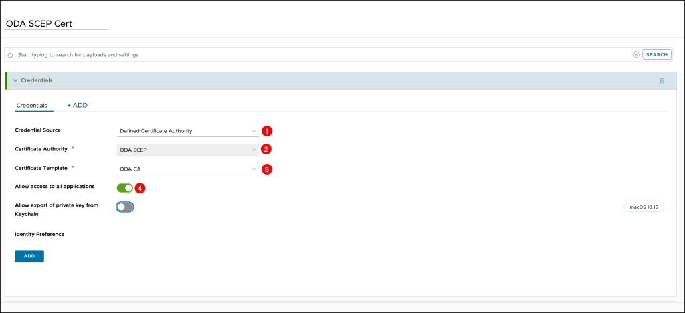Expand the Certificate Template dropdown
This screenshot has height=313, width=685.
click(x=187, y=169)
